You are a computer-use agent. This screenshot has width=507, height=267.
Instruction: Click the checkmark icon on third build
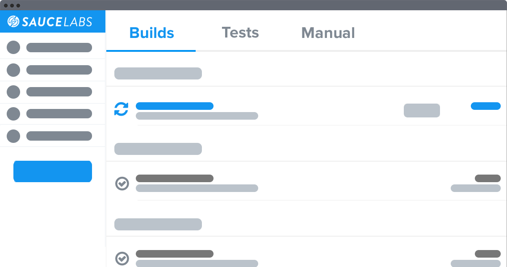(x=122, y=259)
